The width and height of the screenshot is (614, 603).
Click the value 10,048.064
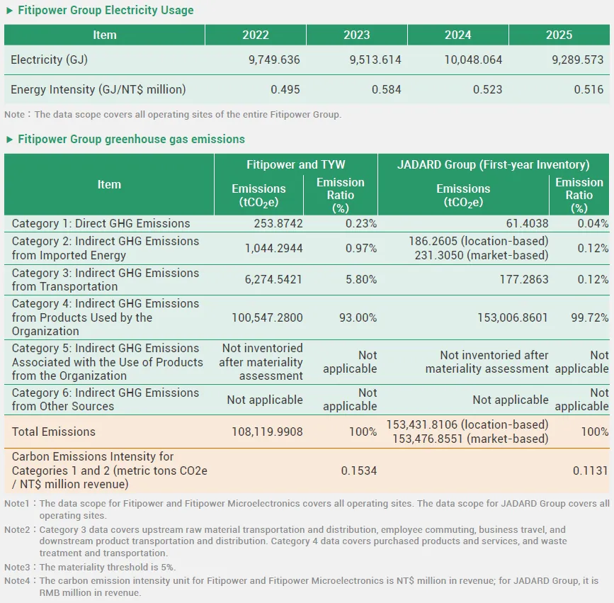(x=473, y=60)
